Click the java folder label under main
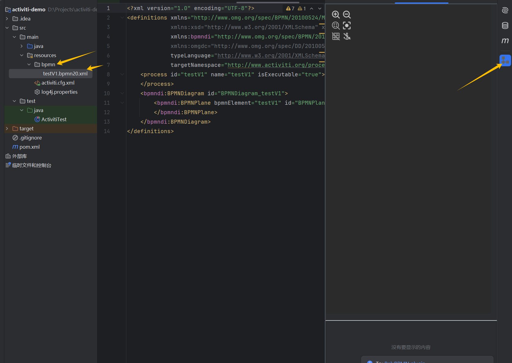 click(x=39, y=46)
